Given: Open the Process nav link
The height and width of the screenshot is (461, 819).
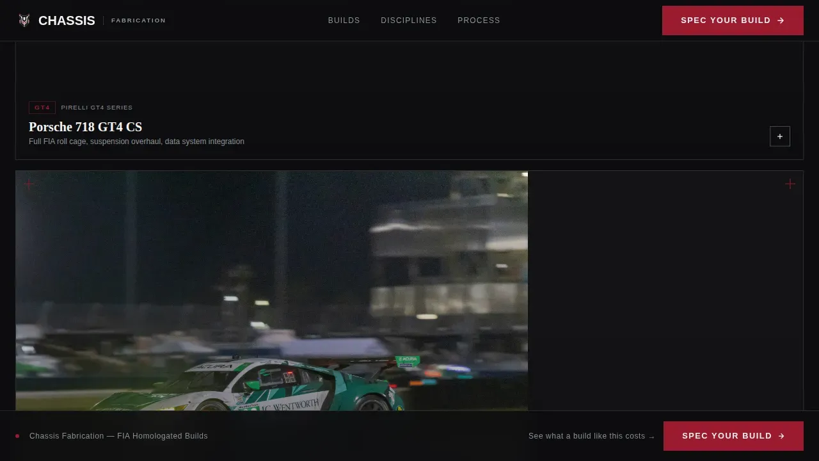Looking at the screenshot, I should coord(479,20).
